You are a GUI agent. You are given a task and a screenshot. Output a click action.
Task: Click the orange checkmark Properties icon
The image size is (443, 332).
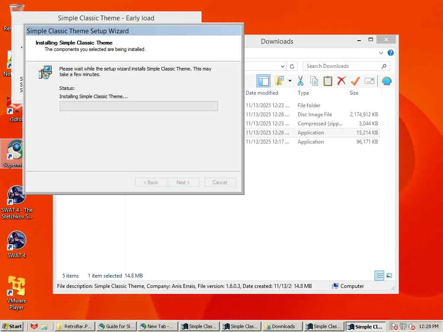point(355,81)
